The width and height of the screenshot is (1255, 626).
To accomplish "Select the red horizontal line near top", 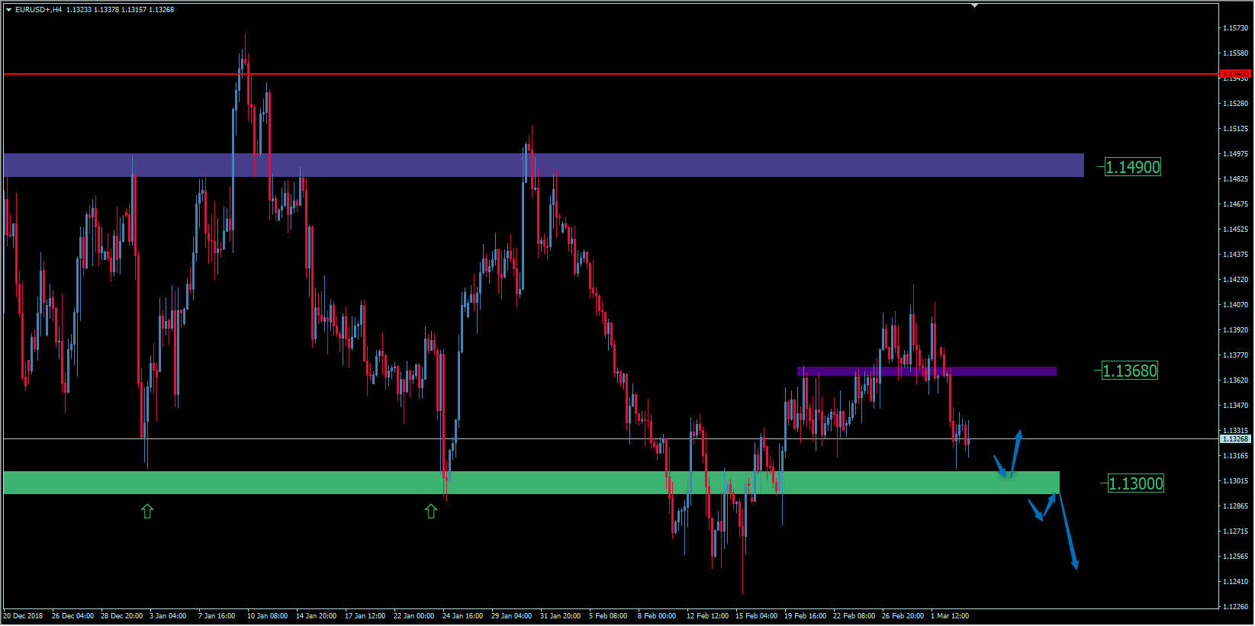I will click(610, 74).
